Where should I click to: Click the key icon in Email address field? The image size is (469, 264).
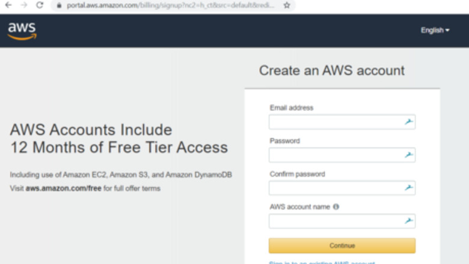coord(409,122)
